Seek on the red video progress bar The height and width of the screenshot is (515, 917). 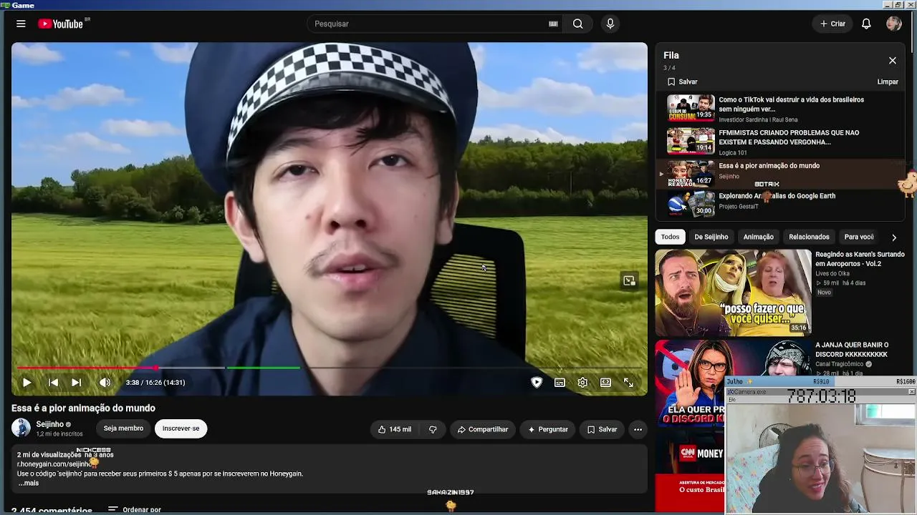click(x=86, y=368)
